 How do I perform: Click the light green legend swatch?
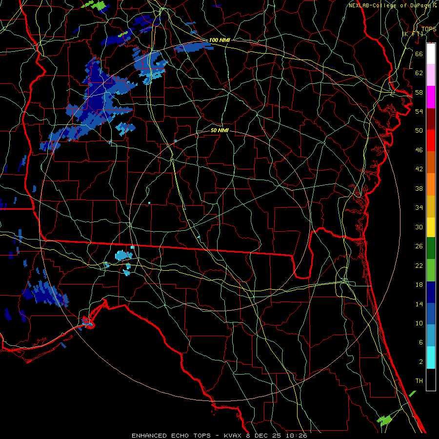coord(431,270)
